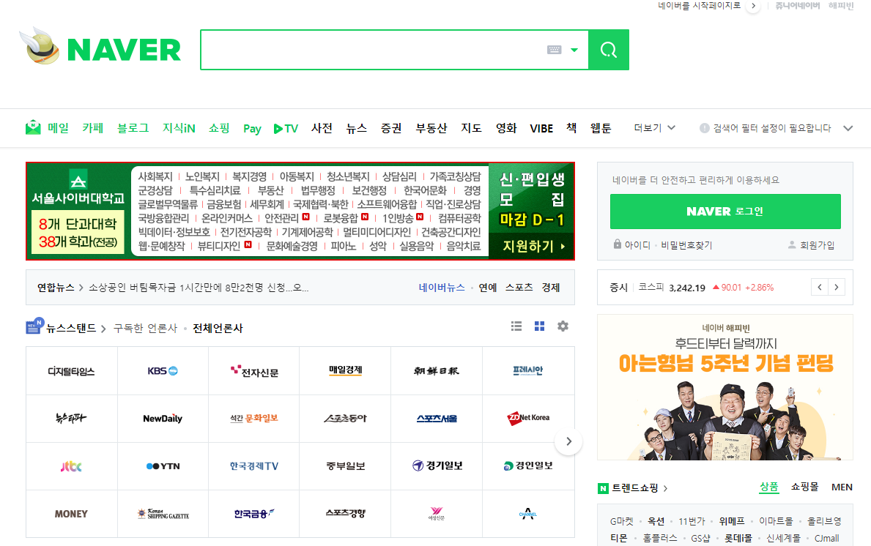Click the 비밀번호찾기 link
Screen dimensions: 871x546
[x=686, y=245]
